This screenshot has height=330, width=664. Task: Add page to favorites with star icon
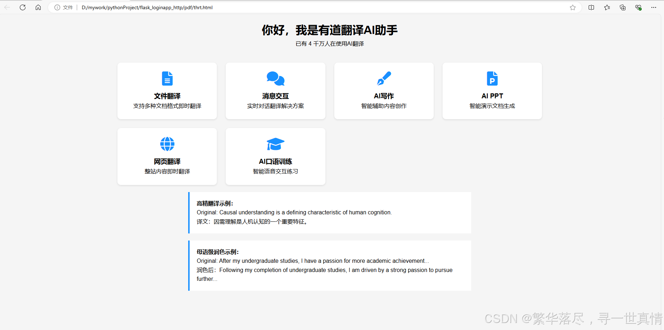coord(573,7)
